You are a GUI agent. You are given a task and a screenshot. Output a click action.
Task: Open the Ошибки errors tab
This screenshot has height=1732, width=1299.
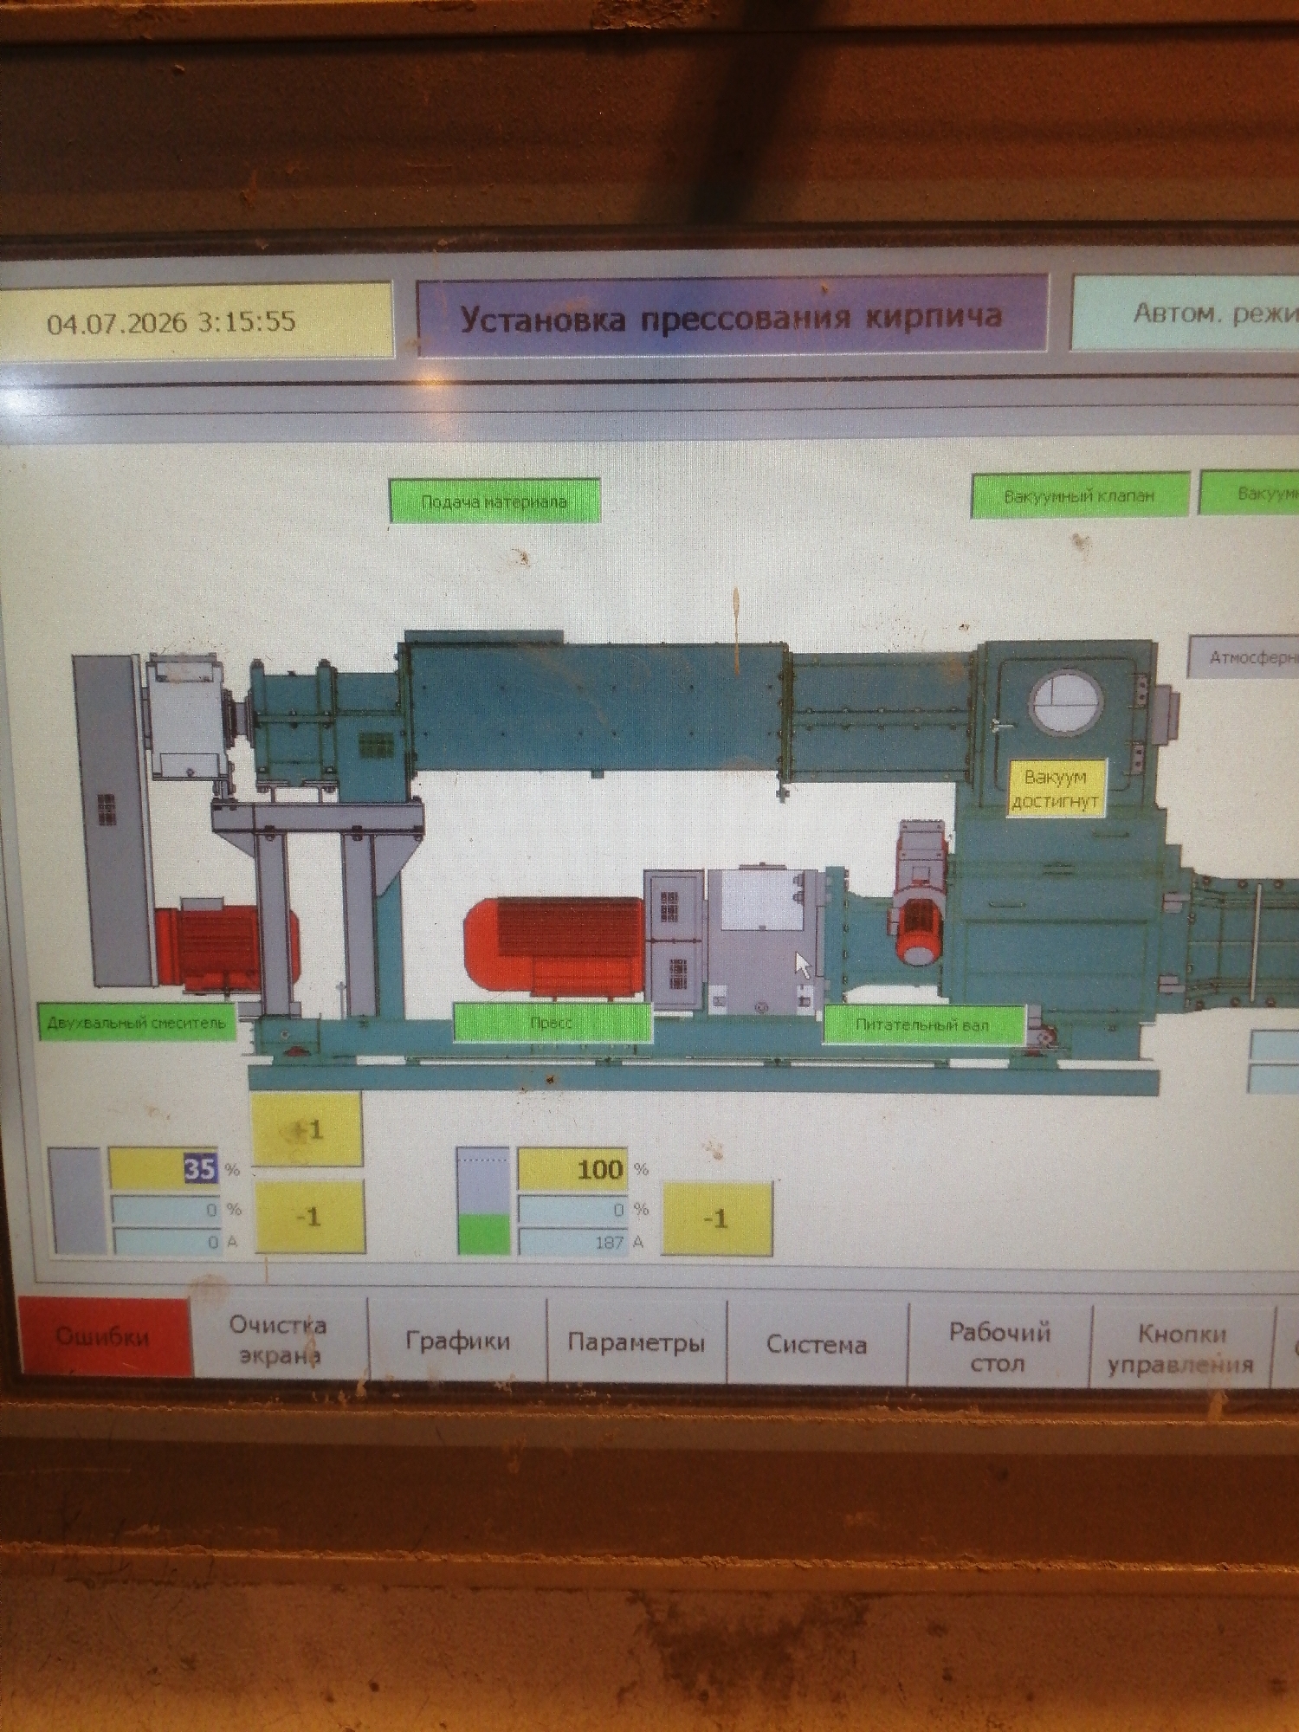pos(104,1336)
